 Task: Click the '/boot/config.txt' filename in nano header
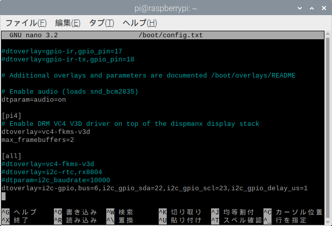[x=171, y=35]
